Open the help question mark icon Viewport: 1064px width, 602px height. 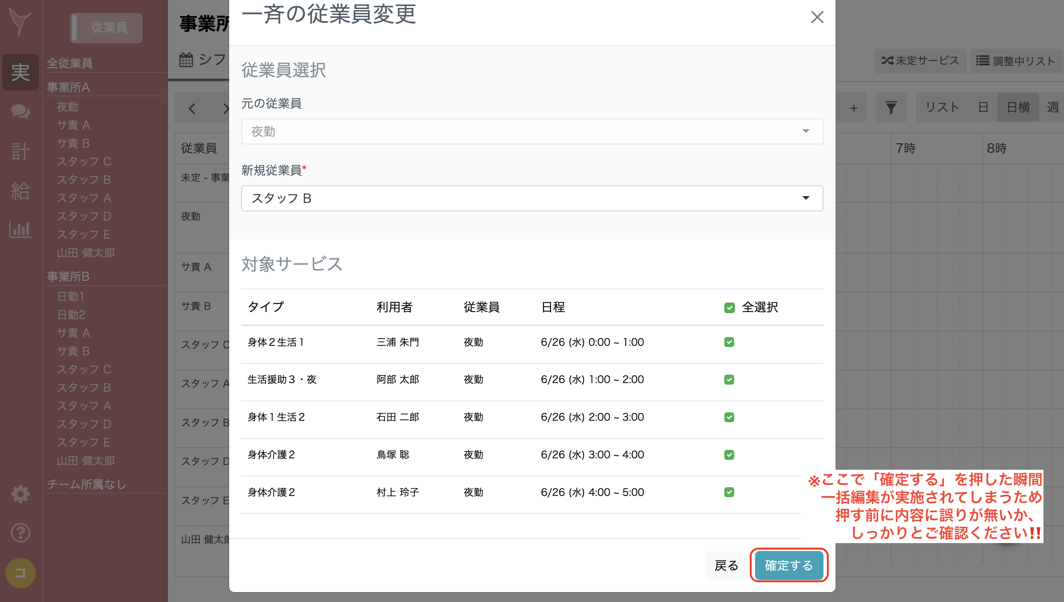[x=20, y=532]
